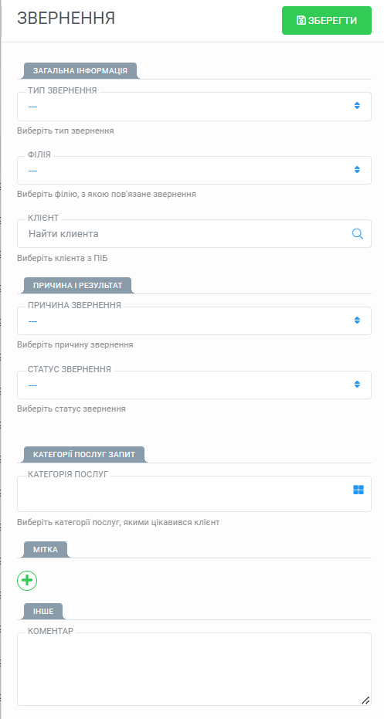384x719 pixels.
Task: Click the client search magnifier icon
Action: point(358,234)
